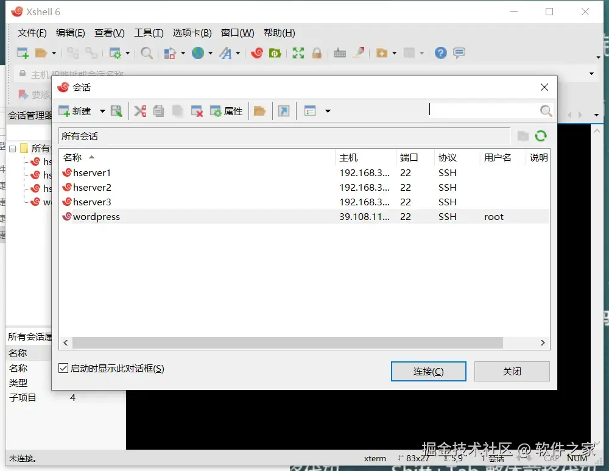Image resolution: width=609 pixels, height=471 pixels.
Task: Click the 新建 button in Sessions dialog
Action: [75, 111]
